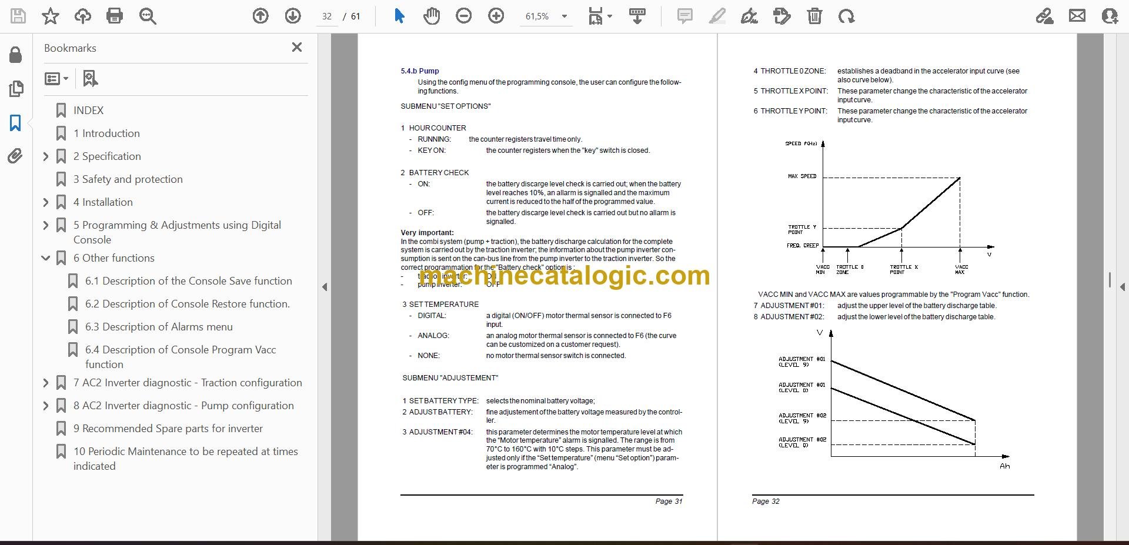The image size is (1129, 545).
Task: Click the sign document icon
Action: [x=749, y=16]
